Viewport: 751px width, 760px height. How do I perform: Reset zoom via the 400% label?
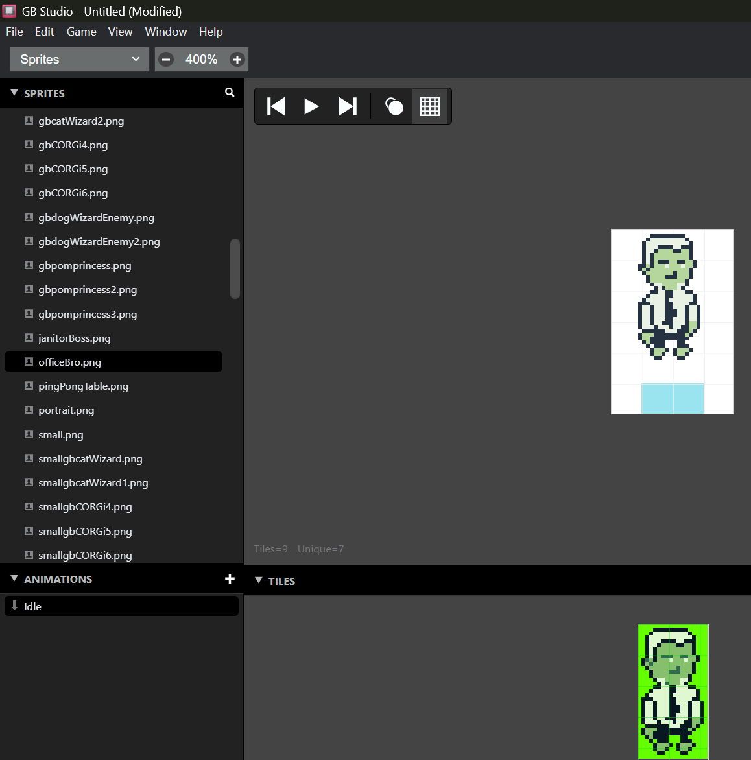(201, 60)
